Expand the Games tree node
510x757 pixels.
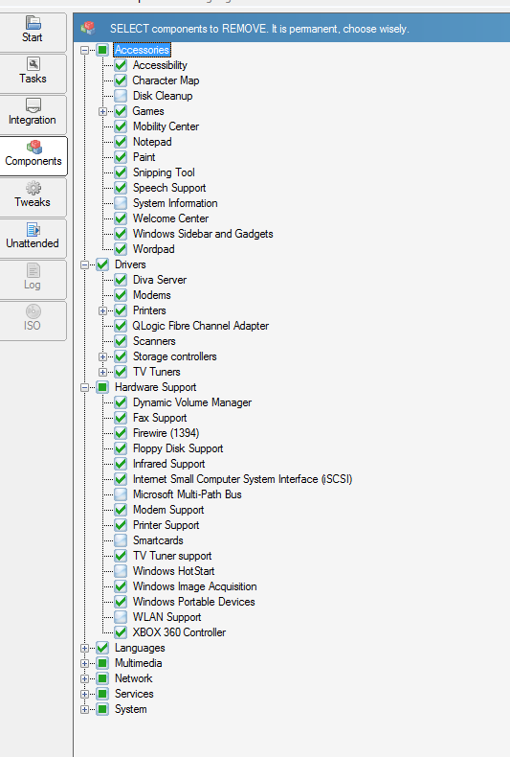102,111
